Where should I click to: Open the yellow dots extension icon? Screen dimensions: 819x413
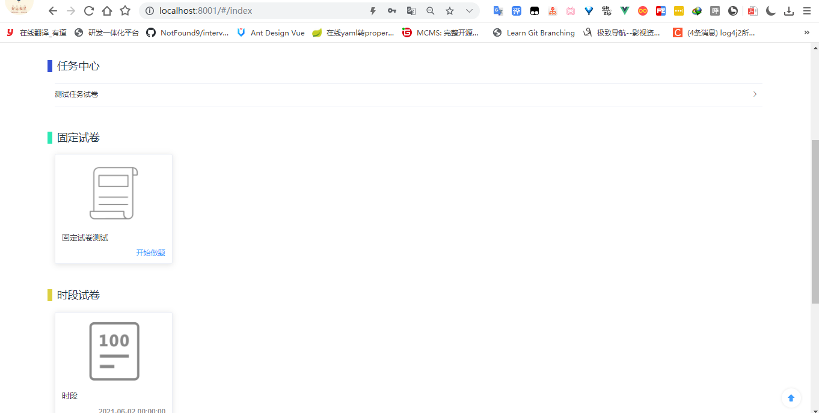pyautogui.click(x=679, y=11)
